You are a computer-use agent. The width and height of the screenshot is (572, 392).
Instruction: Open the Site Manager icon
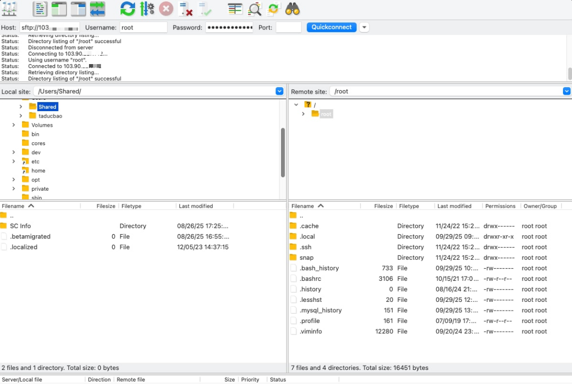click(9, 9)
